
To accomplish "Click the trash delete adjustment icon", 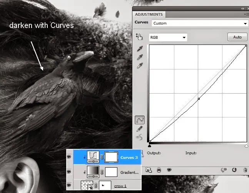I will [x=245, y=170].
